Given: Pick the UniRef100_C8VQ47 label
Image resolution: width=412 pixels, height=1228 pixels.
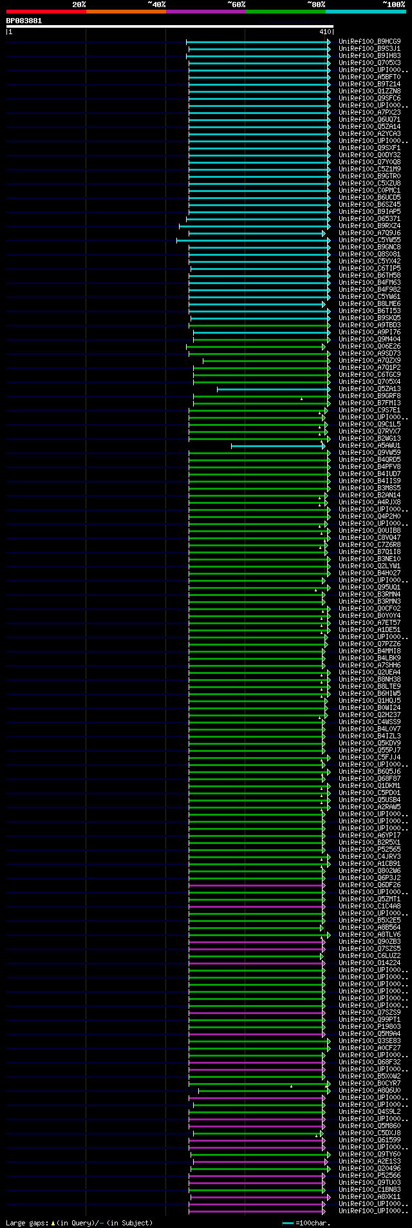Looking at the screenshot, I should click(x=370, y=538).
